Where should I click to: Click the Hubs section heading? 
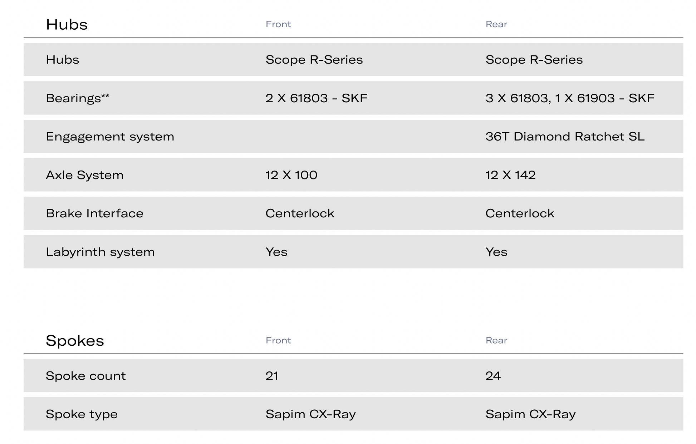pyautogui.click(x=67, y=25)
